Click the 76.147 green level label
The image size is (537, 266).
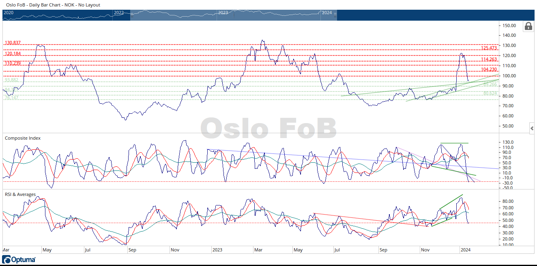point(11,98)
